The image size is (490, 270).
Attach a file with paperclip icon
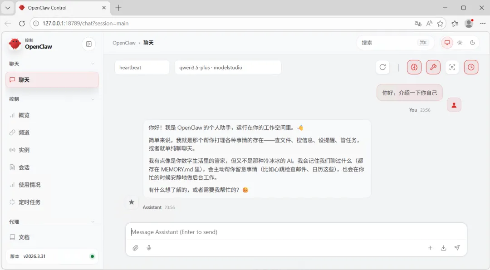(135, 248)
